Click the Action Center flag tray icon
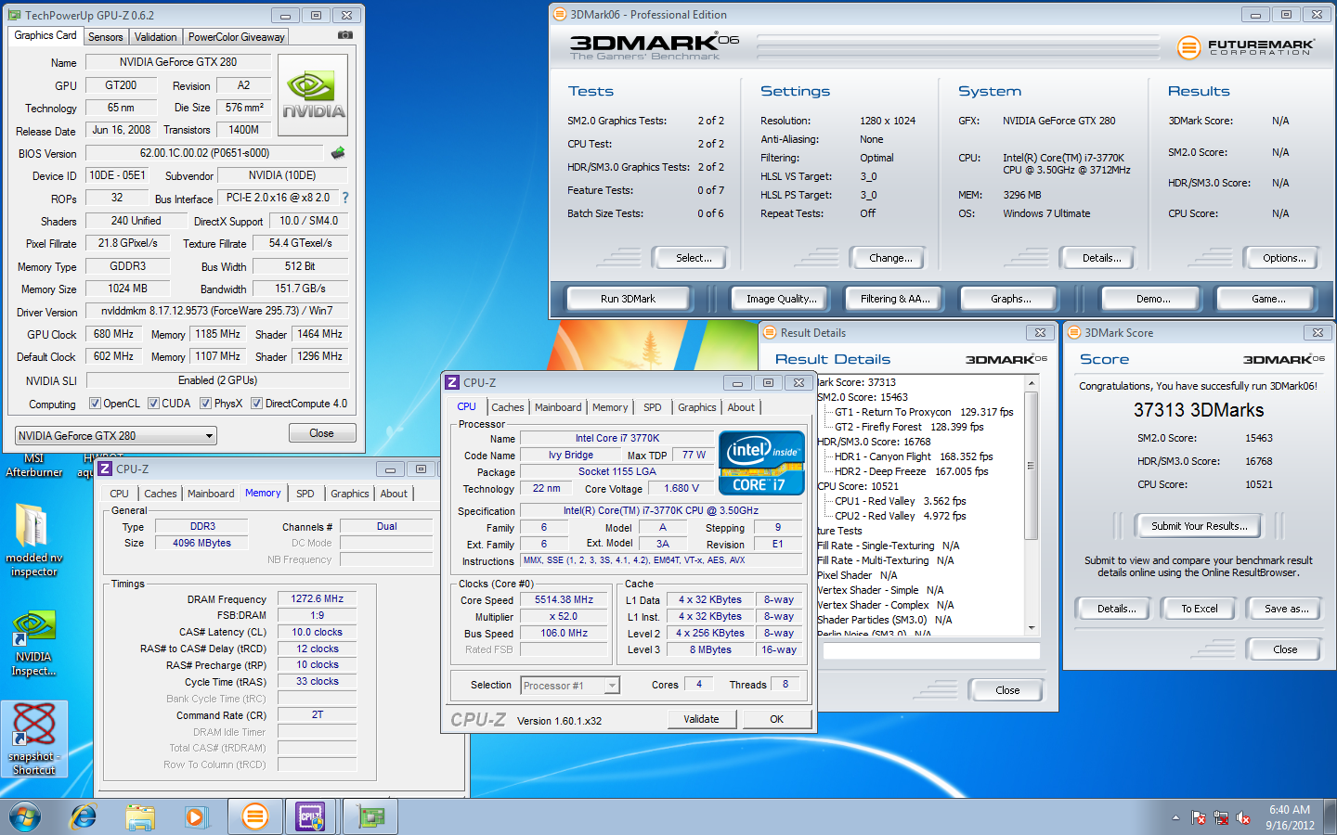This screenshot has width=1337, height=835. point(1199,817)
